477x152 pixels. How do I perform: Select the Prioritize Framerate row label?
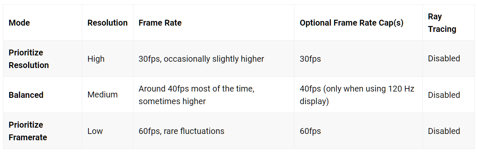tap(28, 131)
